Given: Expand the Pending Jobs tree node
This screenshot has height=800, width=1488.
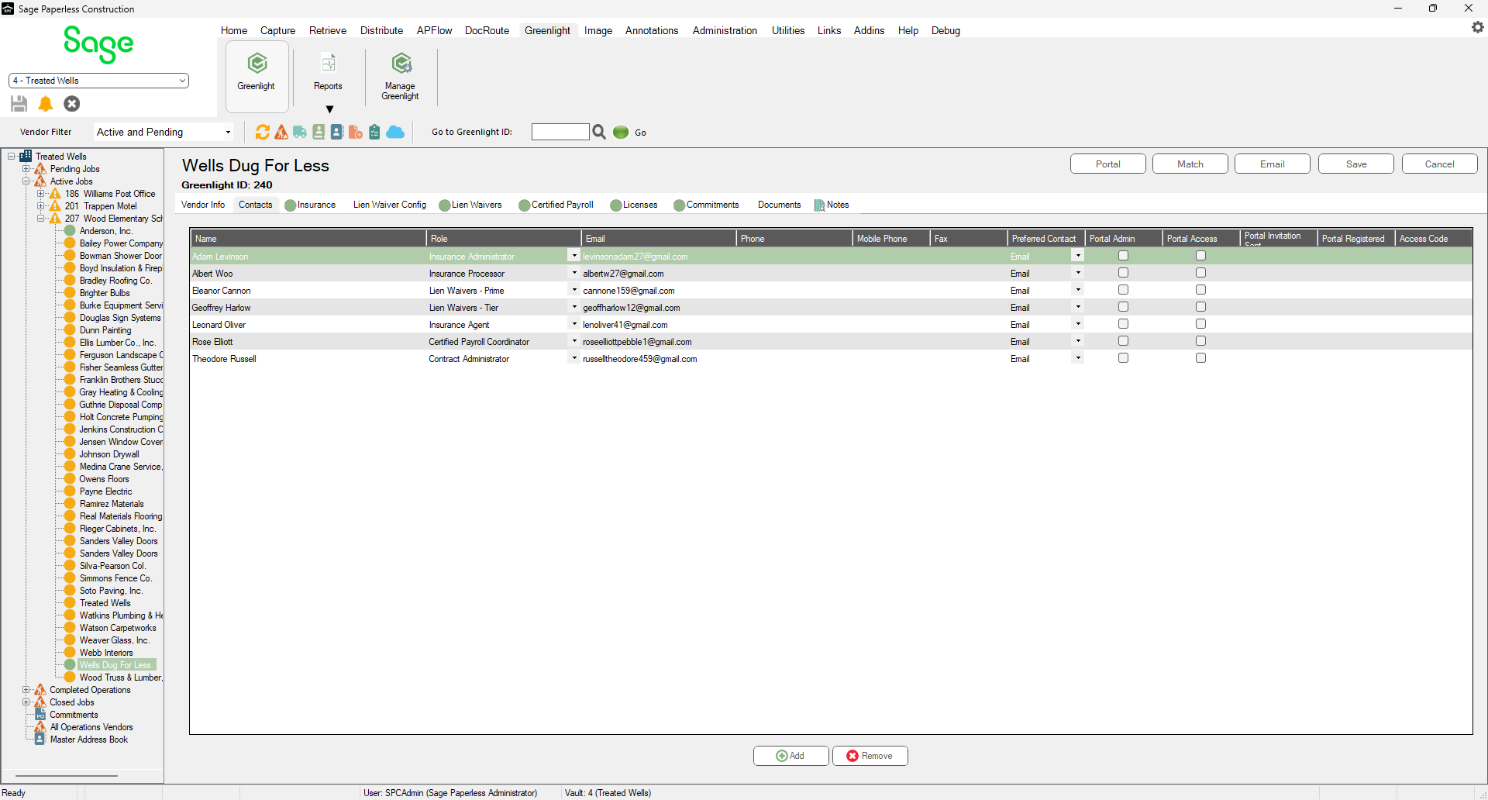Looking at the screenshot, I should pyautogui.click(x=26, y=168).
